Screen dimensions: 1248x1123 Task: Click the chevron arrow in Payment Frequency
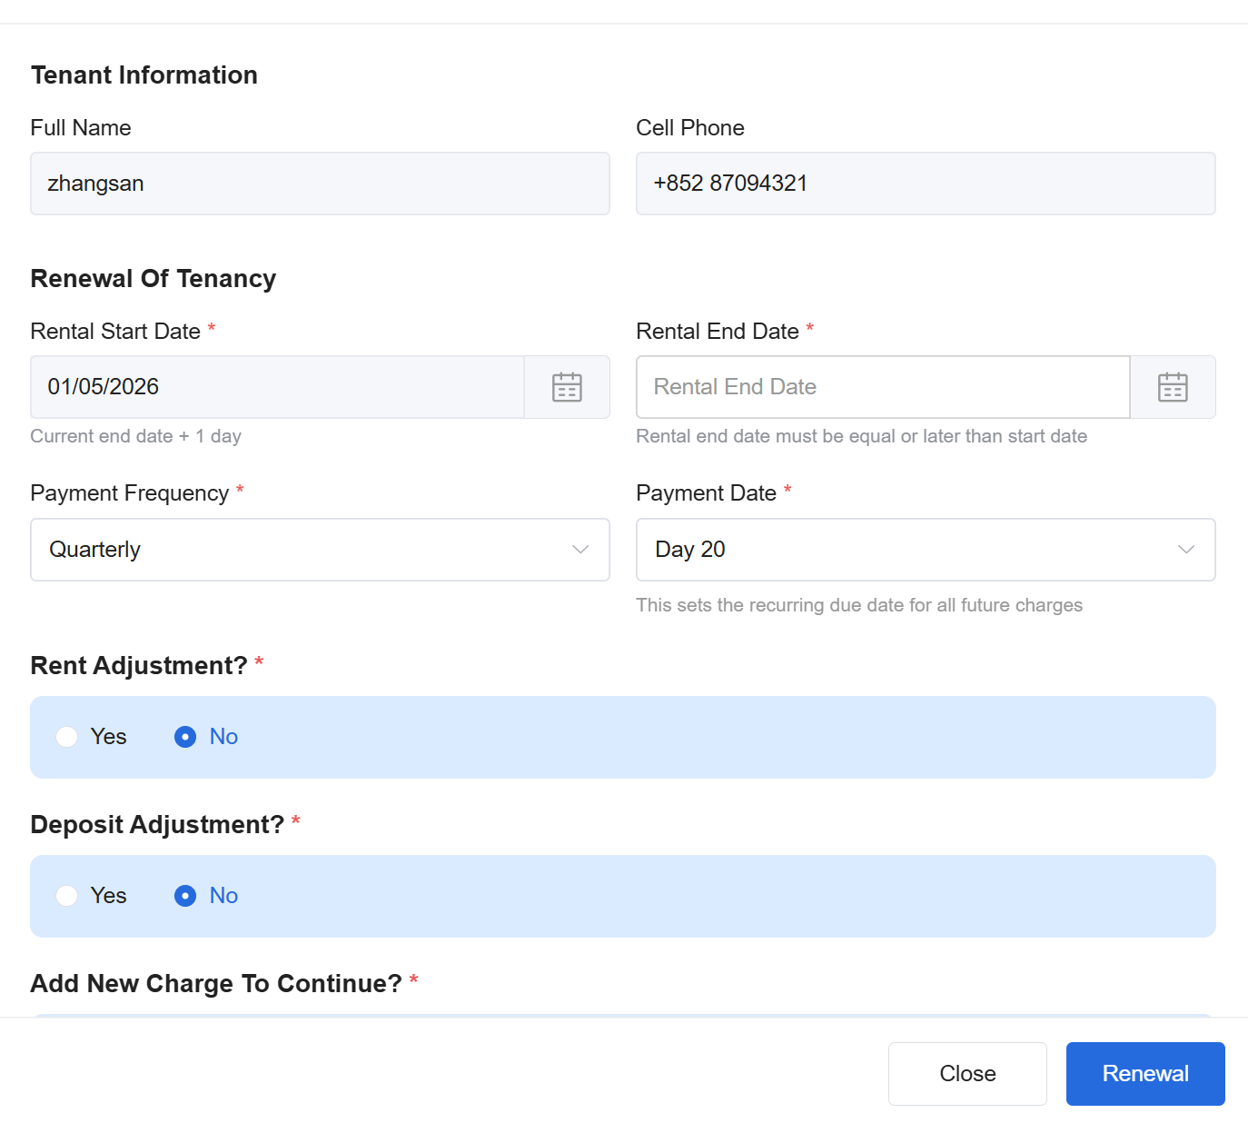pyautogui.click(x=580, y=550)
